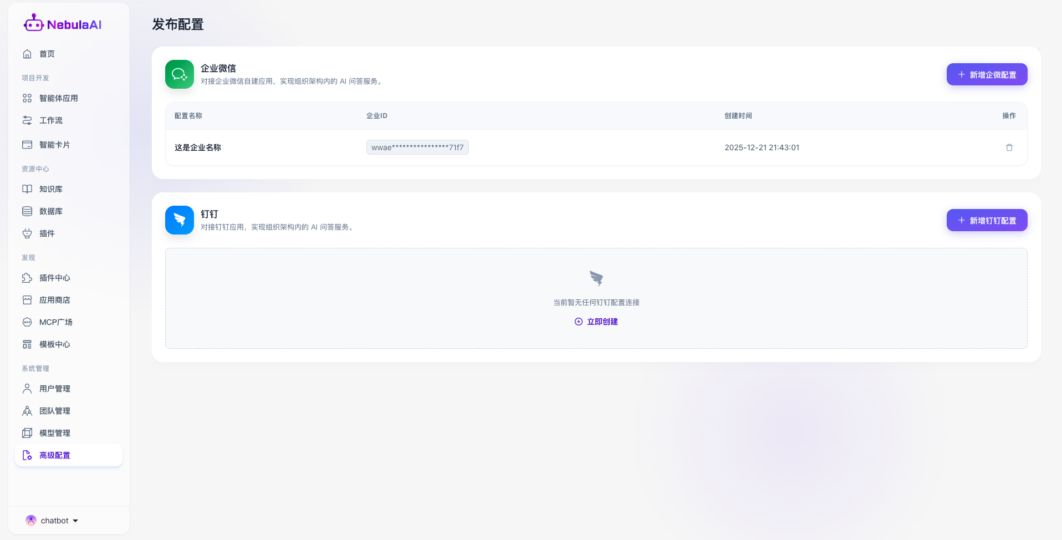Click the NebulaAI robot logo
This screenshot has height=540, width=1062.
click(x=33, y=23)
